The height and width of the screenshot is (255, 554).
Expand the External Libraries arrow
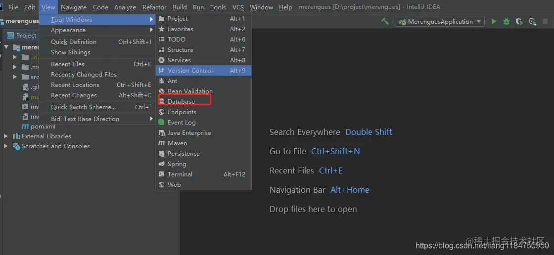(x=6, y=136)
